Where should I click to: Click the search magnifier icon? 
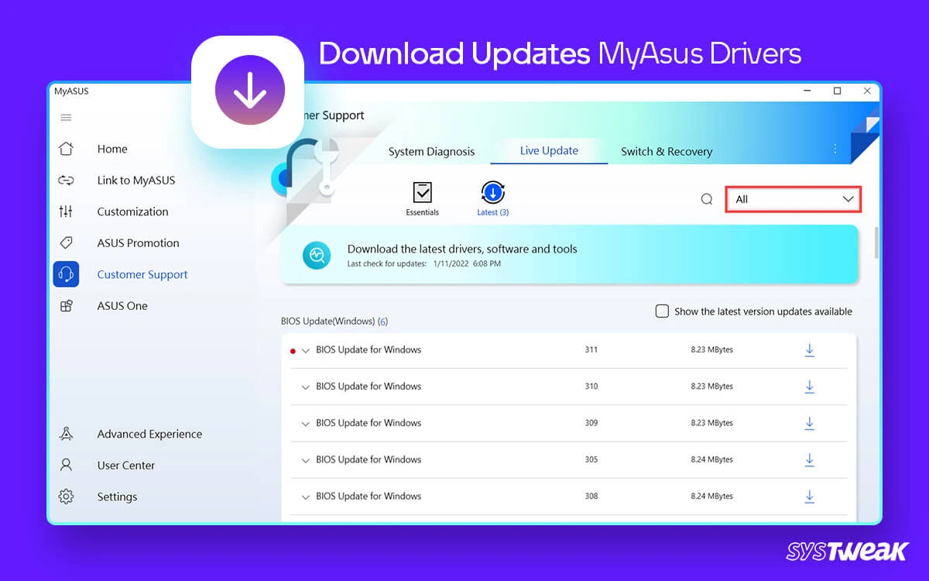[707, 199]
